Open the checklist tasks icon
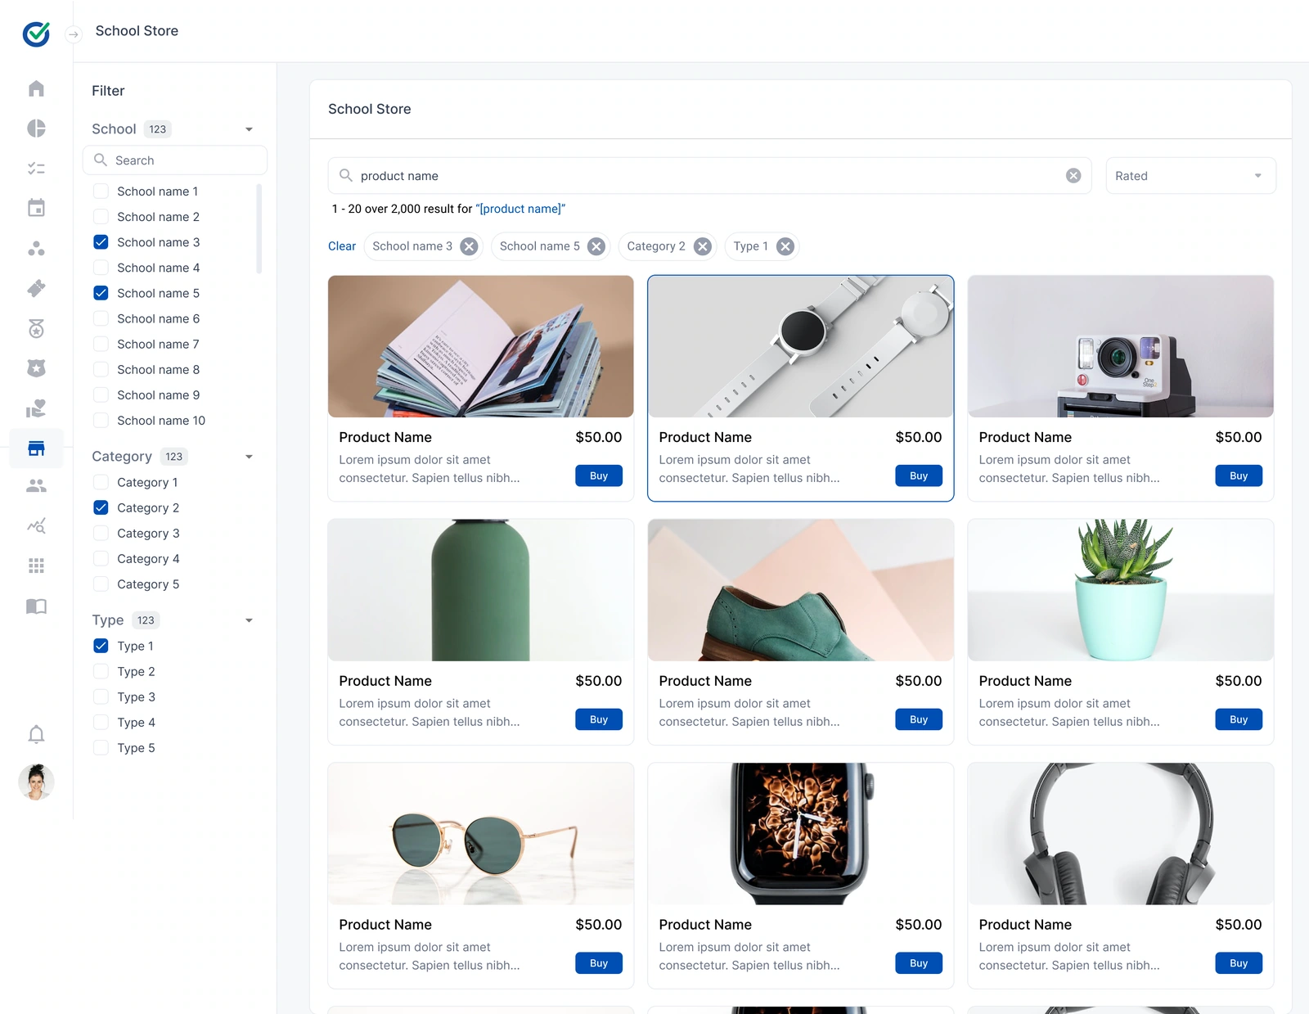Viewport: 1309px width, 1014px height. [x=36, y=169]
